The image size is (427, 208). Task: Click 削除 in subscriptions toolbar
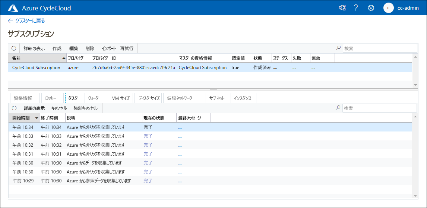[x=90, y=49]
